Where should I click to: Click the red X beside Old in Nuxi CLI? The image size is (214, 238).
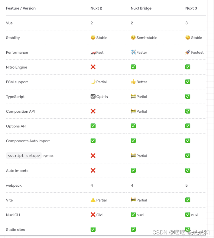(93, 215)
